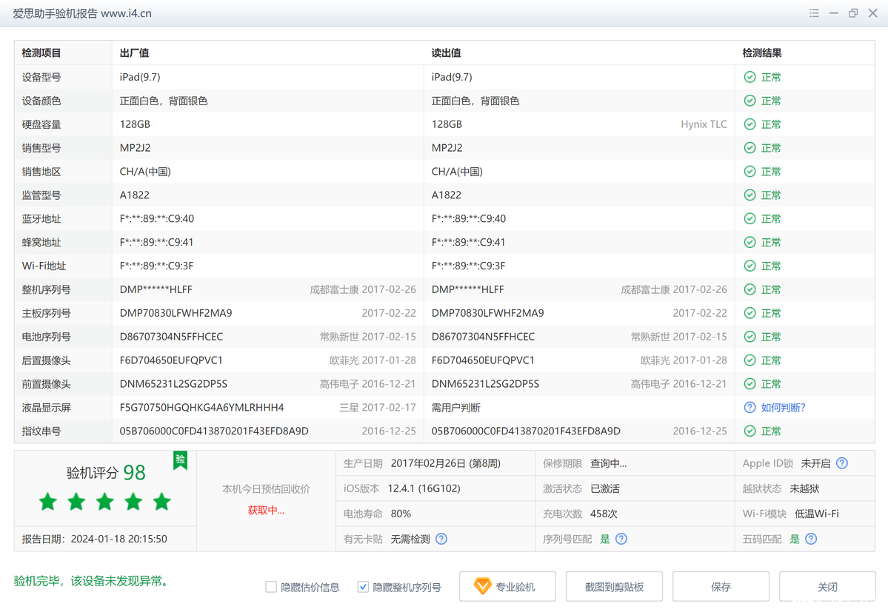Viewport: 888px width, 612px height.
Task: Enable the 隐藏估价信息 checkbox
Action: point(271,587)
